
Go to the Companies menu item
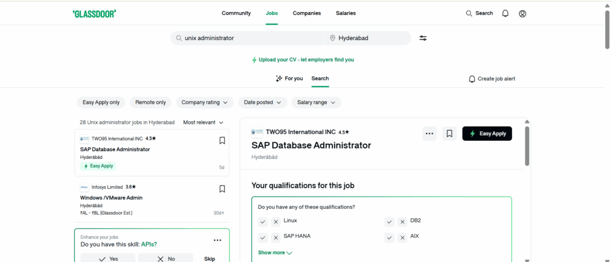(307, 13)
